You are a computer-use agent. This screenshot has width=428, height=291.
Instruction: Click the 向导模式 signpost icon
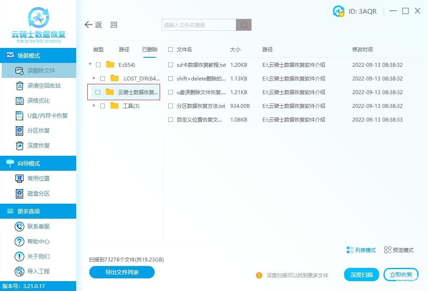(10, 163)
